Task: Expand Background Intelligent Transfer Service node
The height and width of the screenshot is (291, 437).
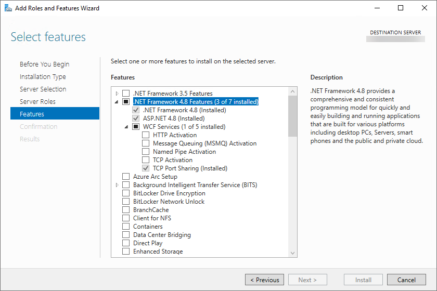Action: (x=117, y=185)
